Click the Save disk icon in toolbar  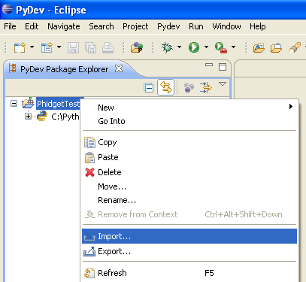tap(73, 47)
